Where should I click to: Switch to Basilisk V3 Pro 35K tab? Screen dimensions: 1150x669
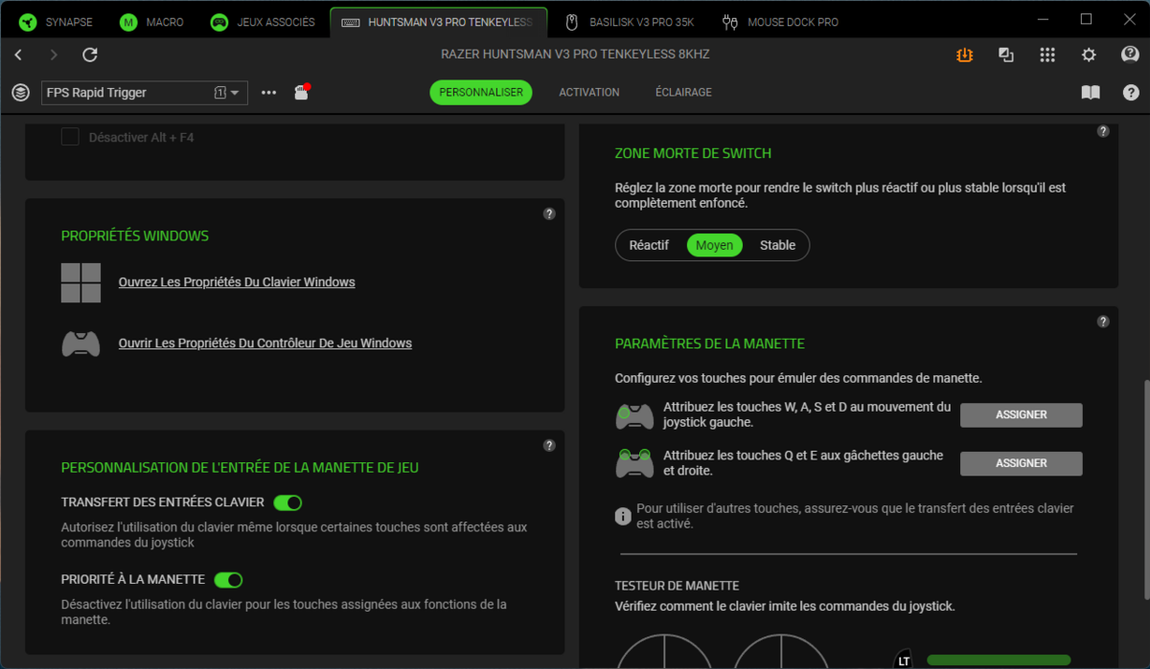click(x=629, y=22)
